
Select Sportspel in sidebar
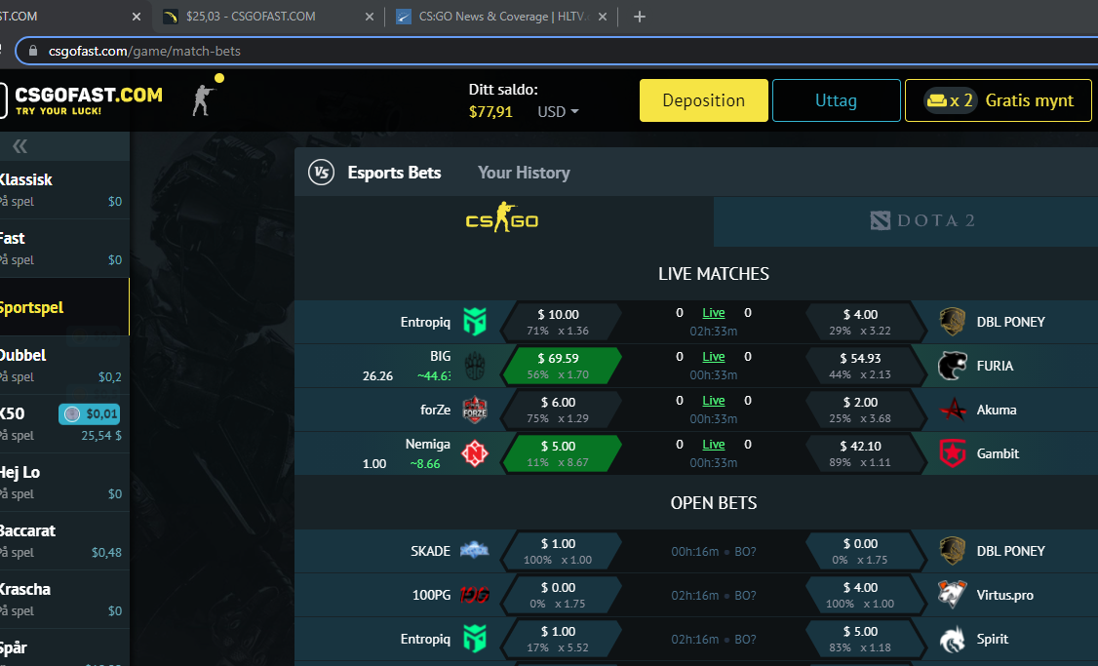63,307
